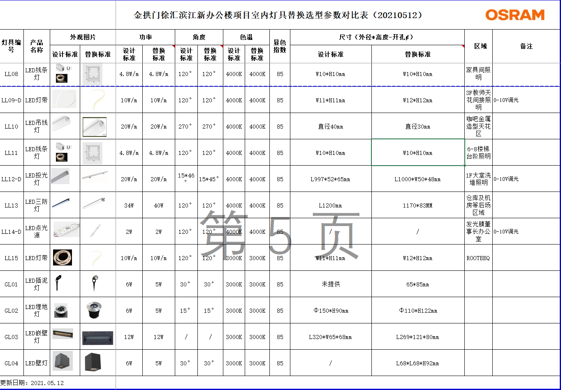The image size is (561, 390).
Task: Click the LED插泥灯 product name cell
Action: (37, 284)
